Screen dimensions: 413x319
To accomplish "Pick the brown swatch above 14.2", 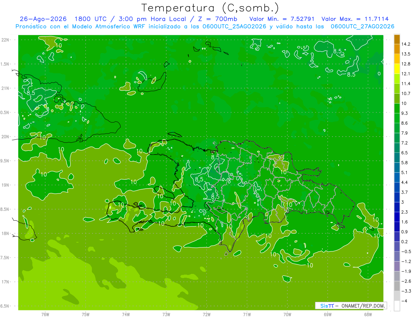I will pos(397,39).
